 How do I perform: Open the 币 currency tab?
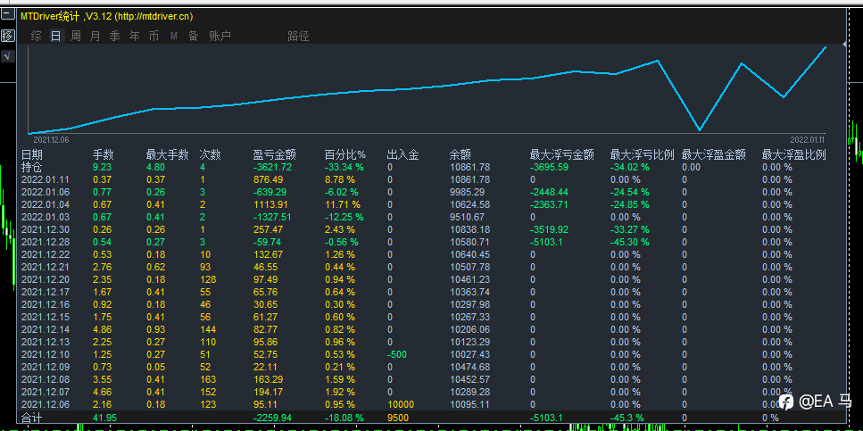[154, 37]
